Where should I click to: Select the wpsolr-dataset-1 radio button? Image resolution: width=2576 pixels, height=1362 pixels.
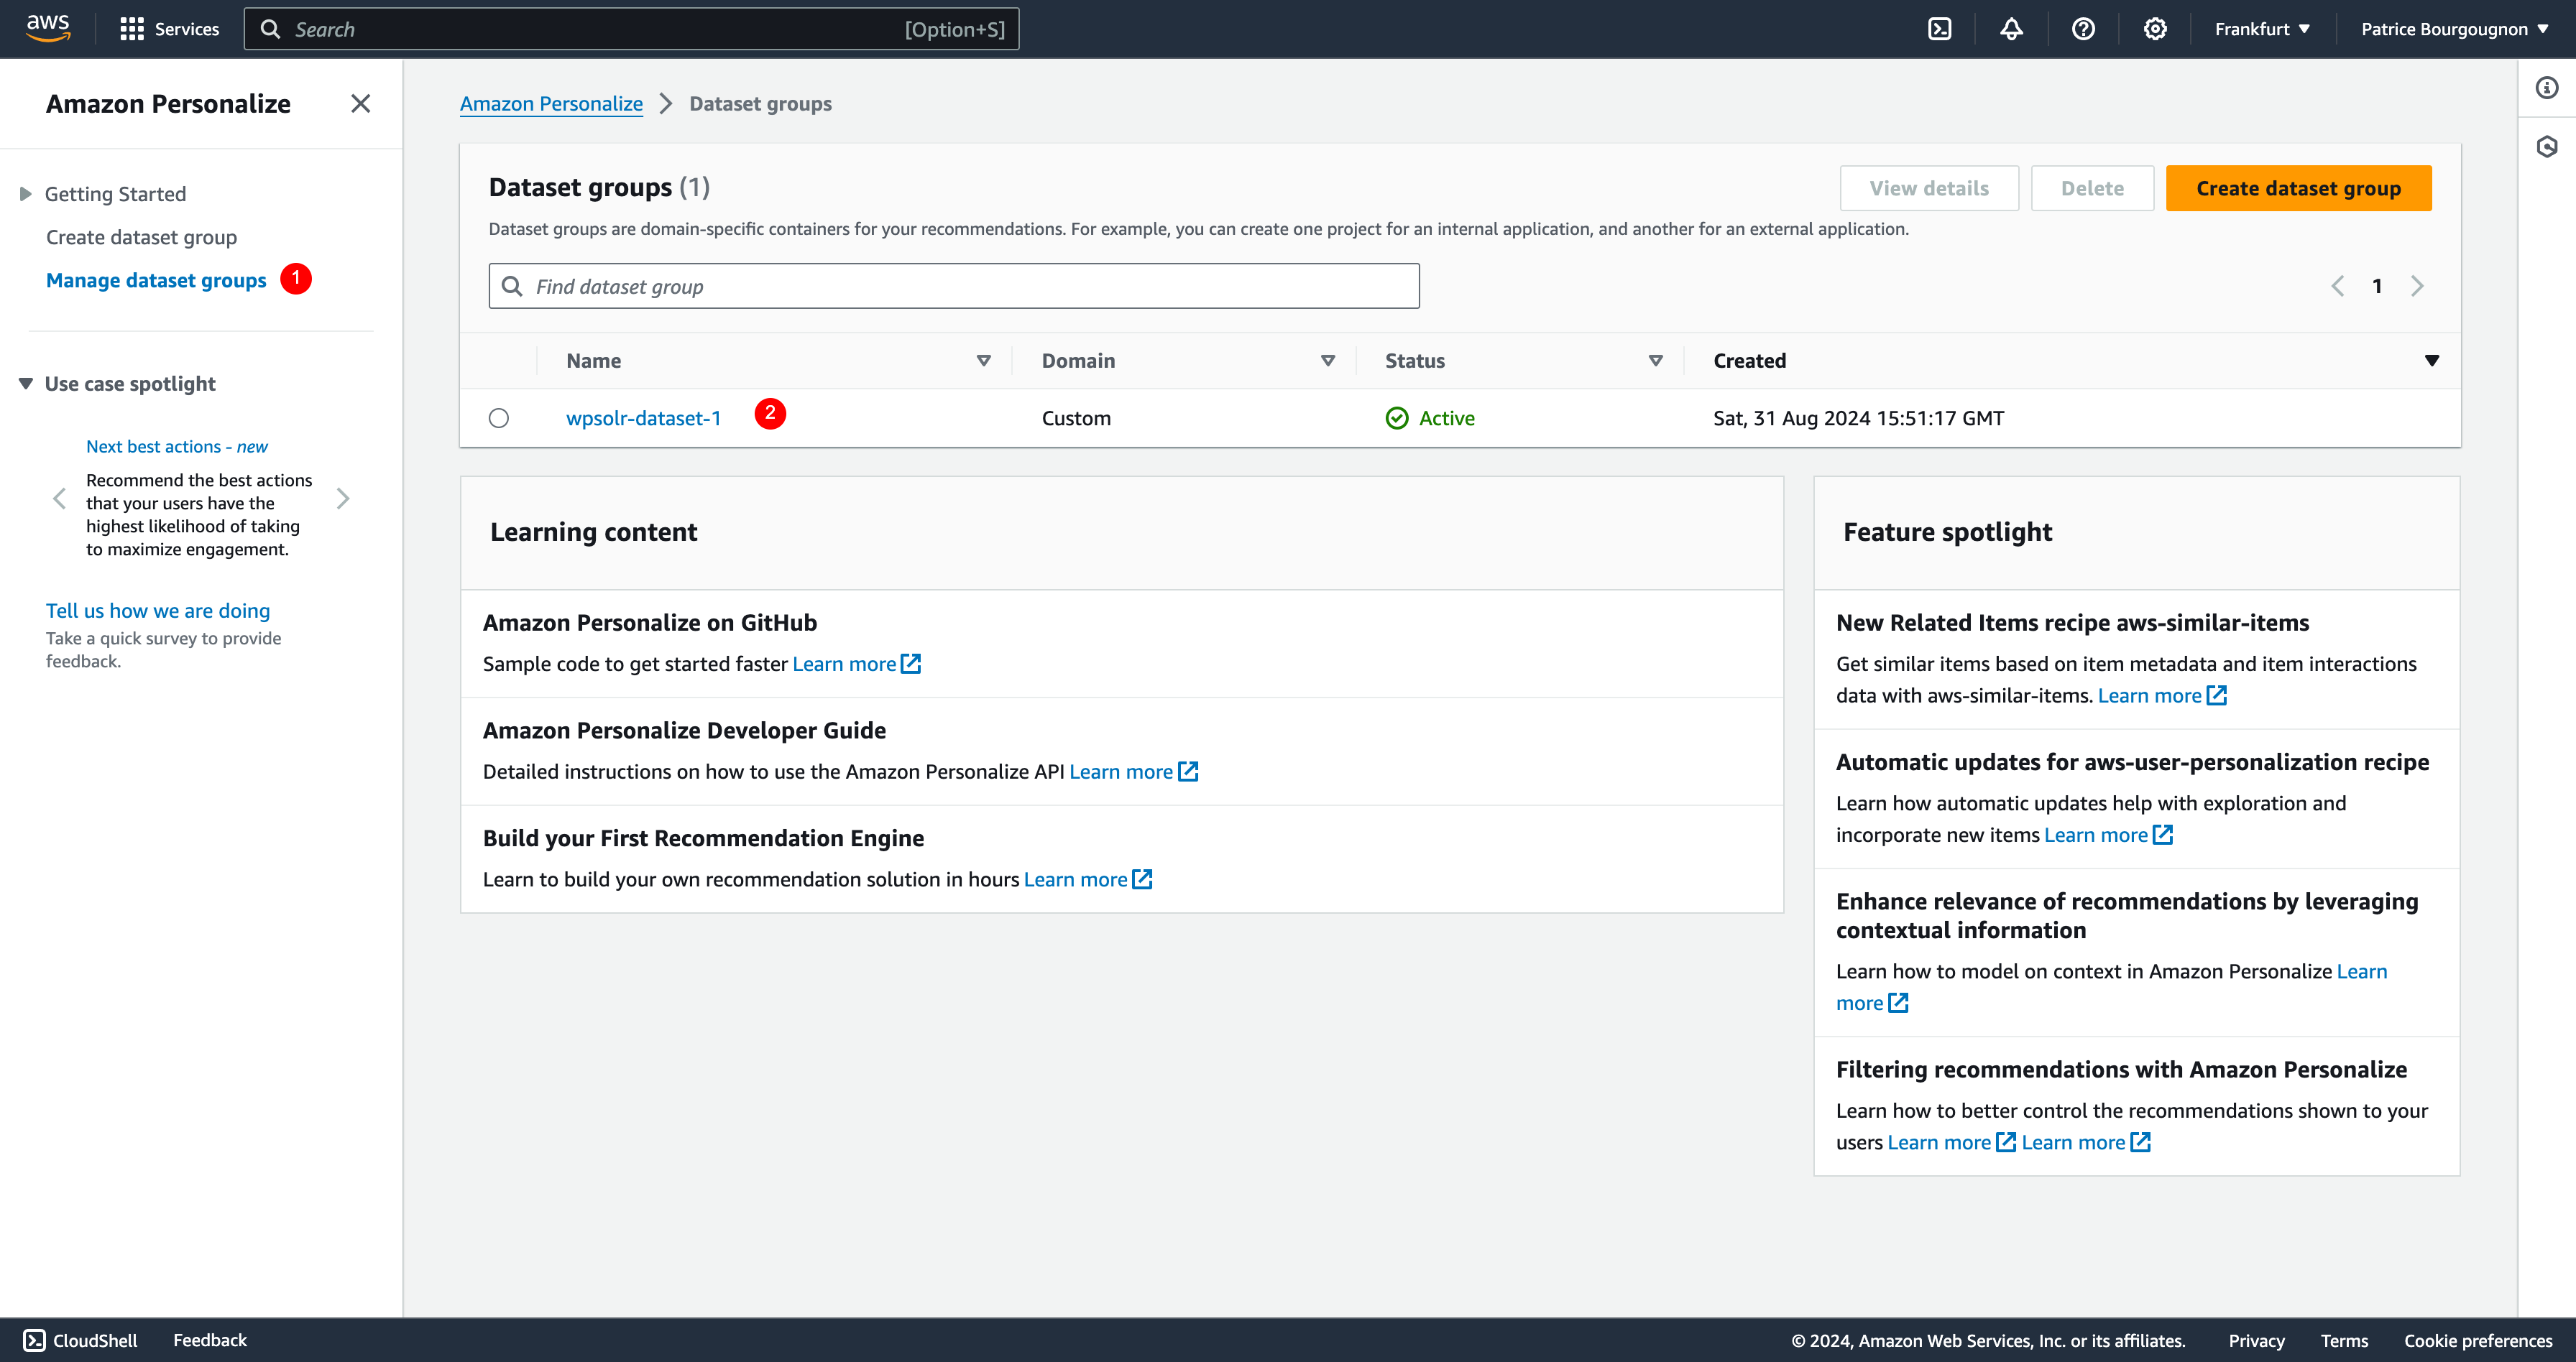pyautogui.click(x=499, y=417)
